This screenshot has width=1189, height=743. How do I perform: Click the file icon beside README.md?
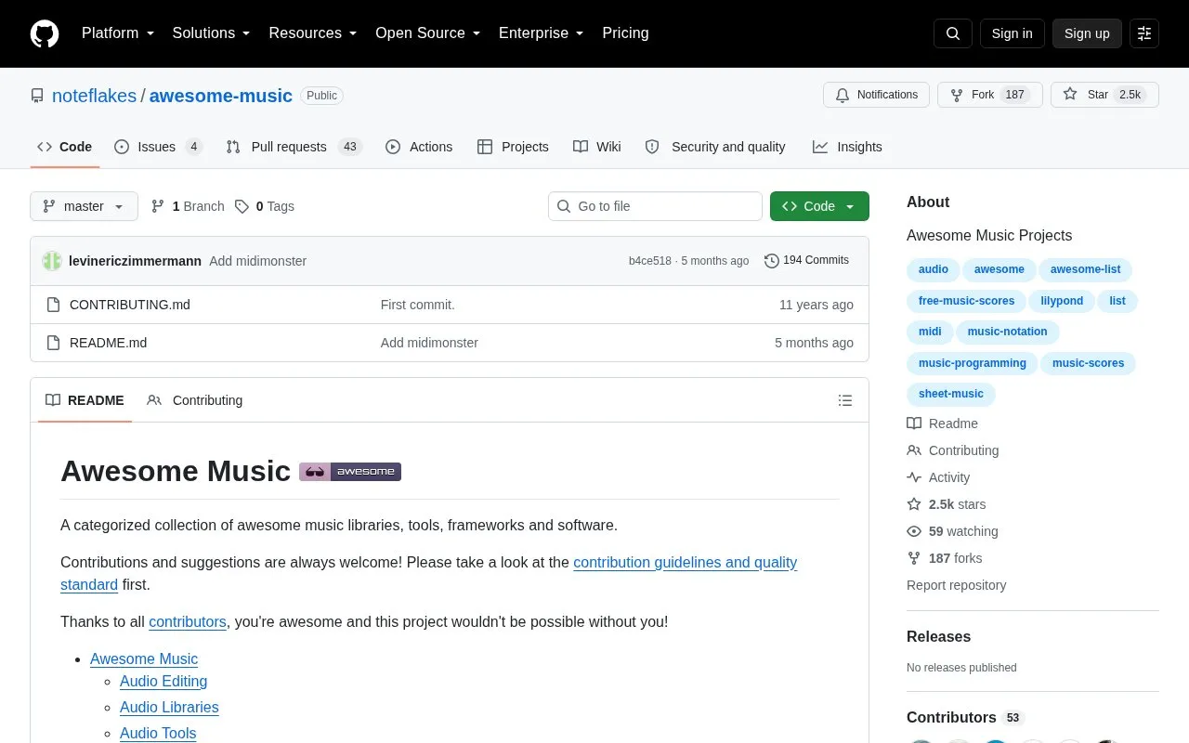tap(53, 343)
